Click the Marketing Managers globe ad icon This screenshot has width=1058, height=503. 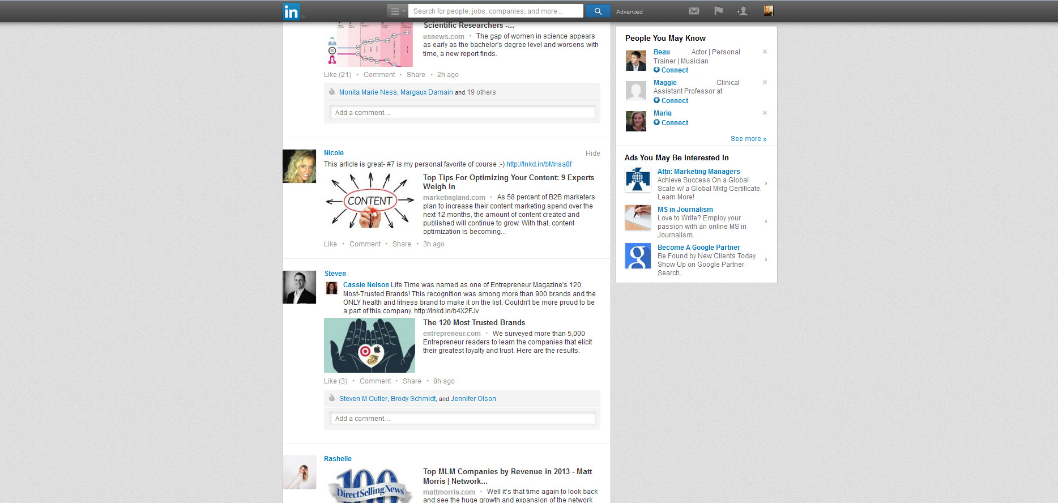click(638, 180)
